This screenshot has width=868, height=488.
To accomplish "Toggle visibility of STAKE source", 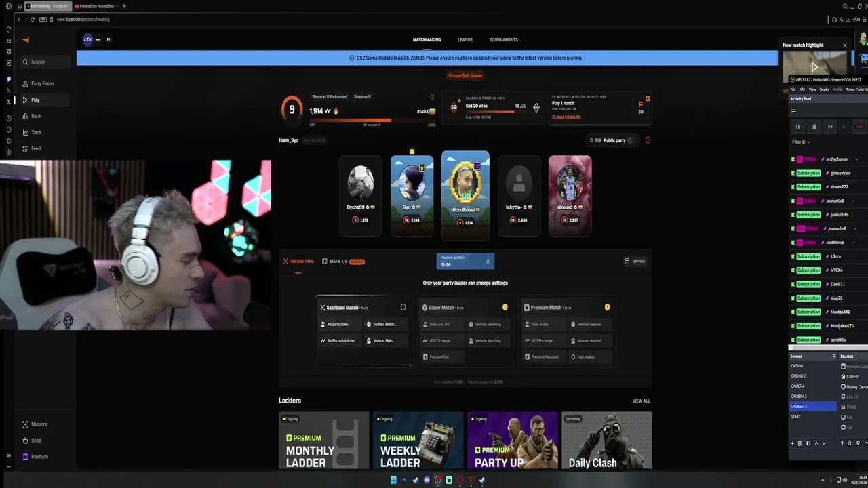I will tap(844, 407).
